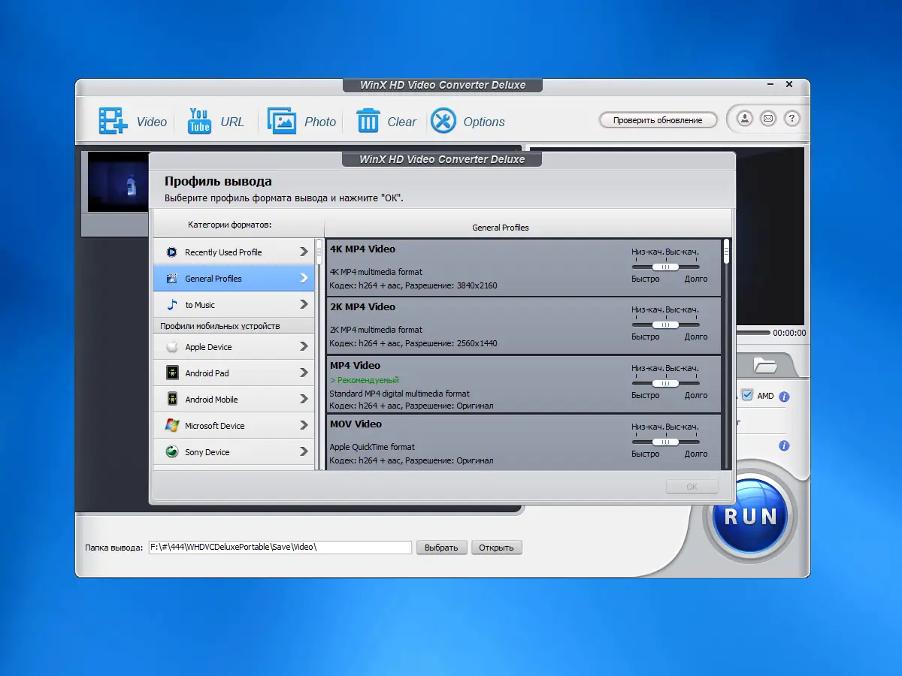This screenshot has width=902, height=676.
Task: Expand Apple Device chevron arrow
Action: point(304,347)
